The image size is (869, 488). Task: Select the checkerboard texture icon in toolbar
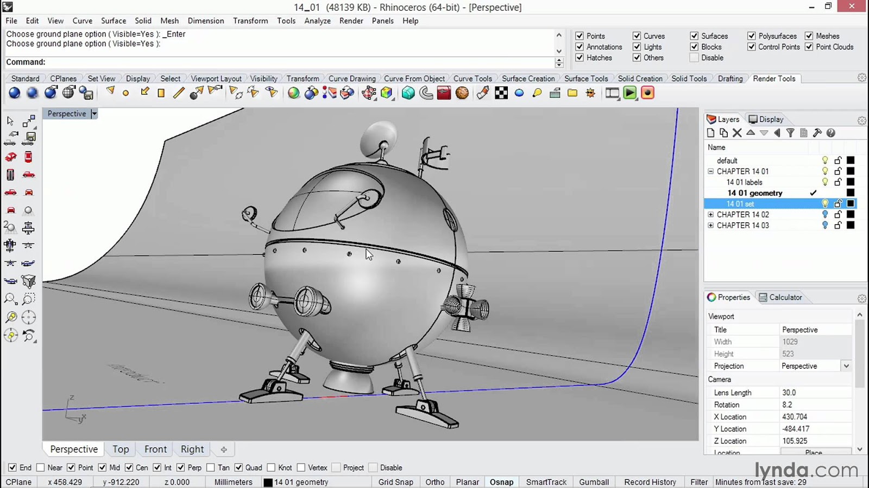coord(501,93)
